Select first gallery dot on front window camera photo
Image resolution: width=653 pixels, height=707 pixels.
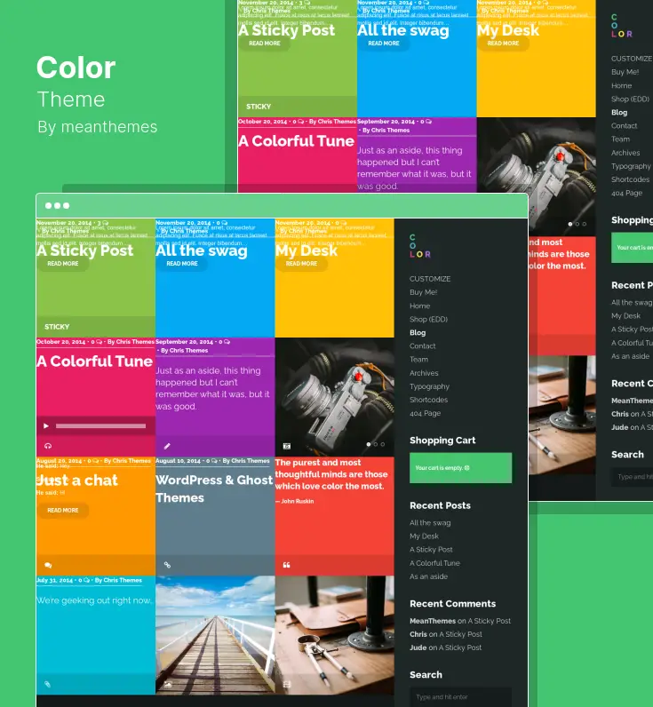(369, 444)
